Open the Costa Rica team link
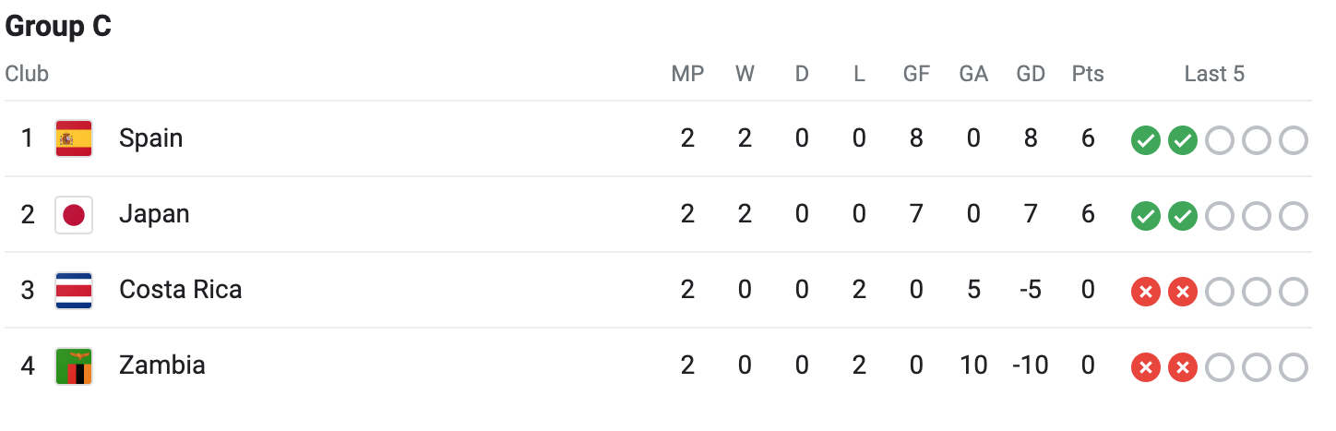Viewport: 1336px width, 431px height. tap(180, 290)
